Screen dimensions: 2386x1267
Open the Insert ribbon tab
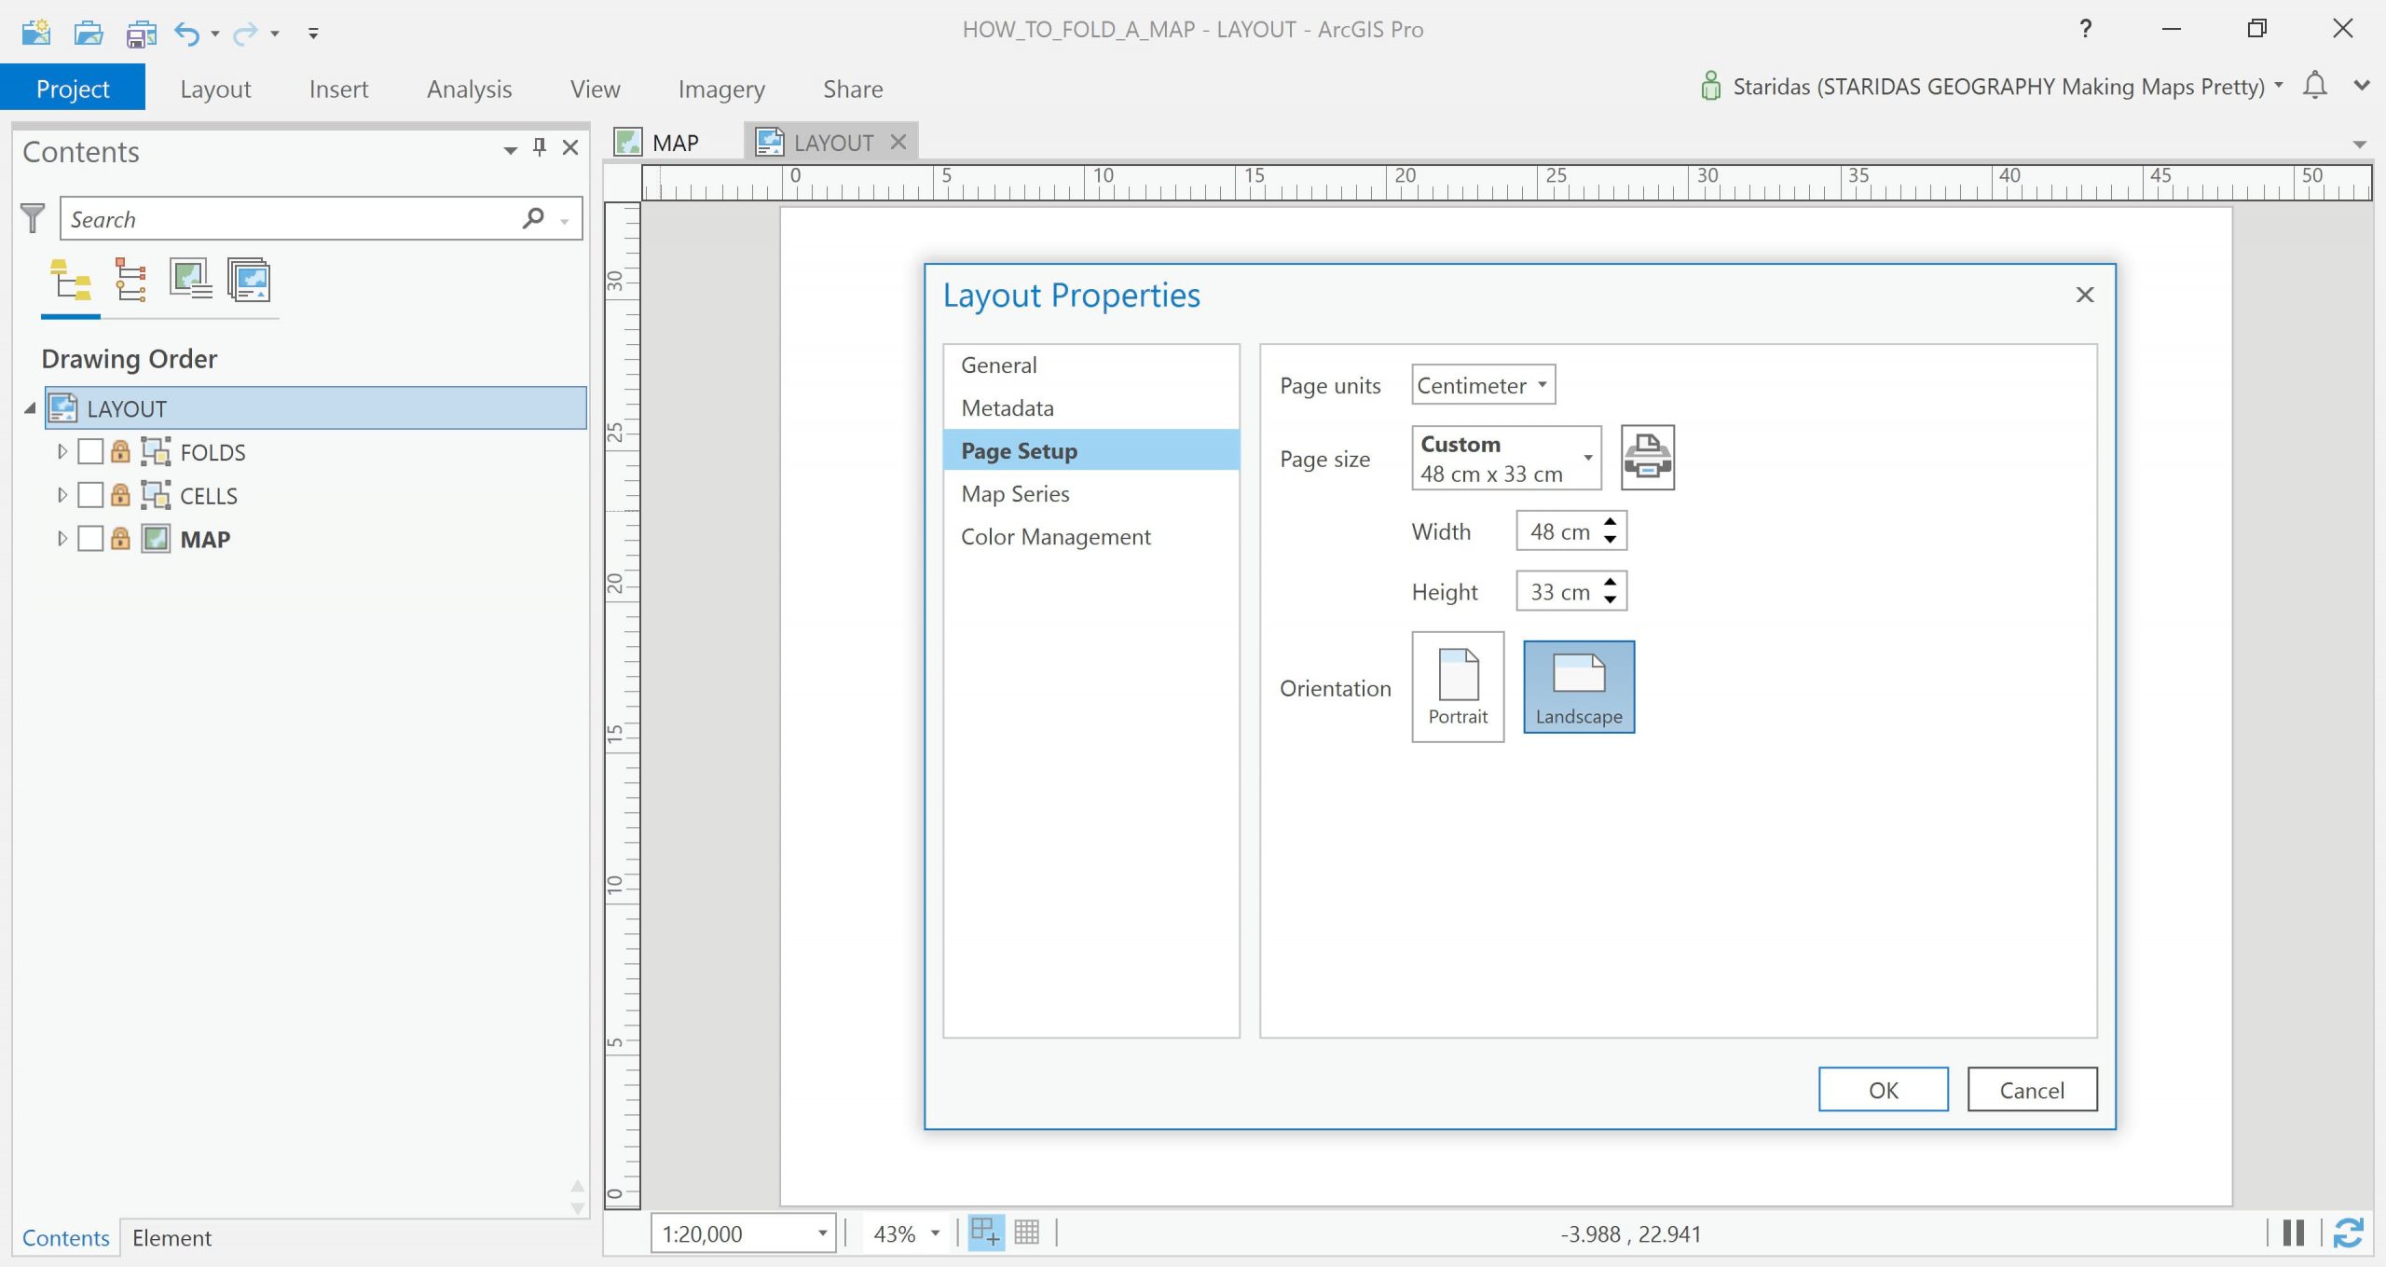pyautogui.click(x=338, y=89)
